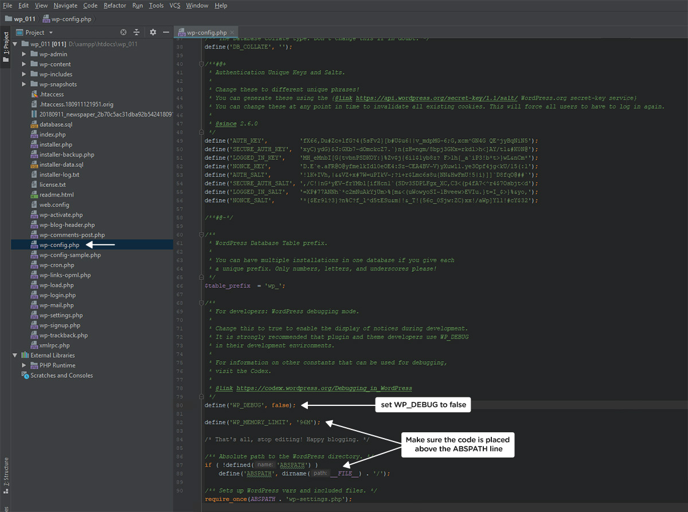Image resolution: width=688 pixels, height=512 pixels.
Task: Collapse the wp_011 root project node
Action: tap(15, 44)
